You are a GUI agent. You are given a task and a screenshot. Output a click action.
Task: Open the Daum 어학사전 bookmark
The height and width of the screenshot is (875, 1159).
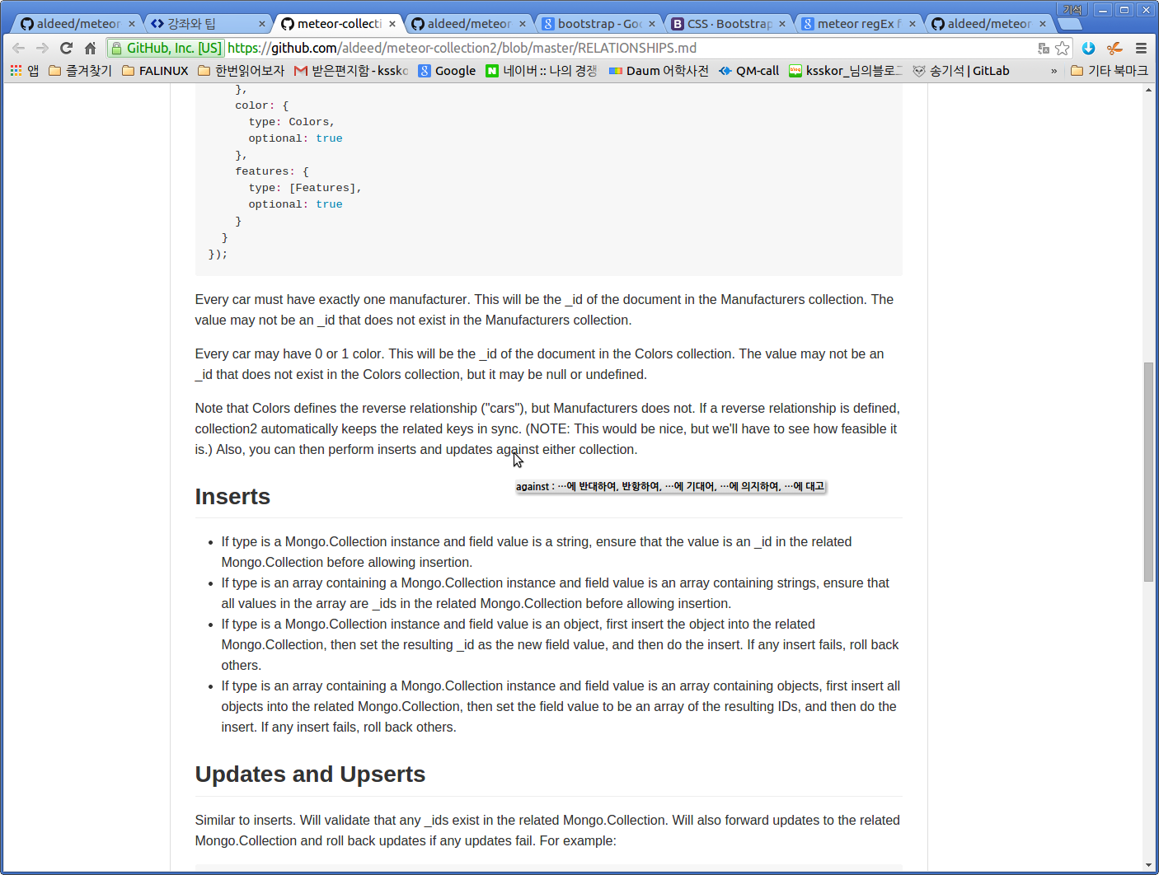[659, 71]
